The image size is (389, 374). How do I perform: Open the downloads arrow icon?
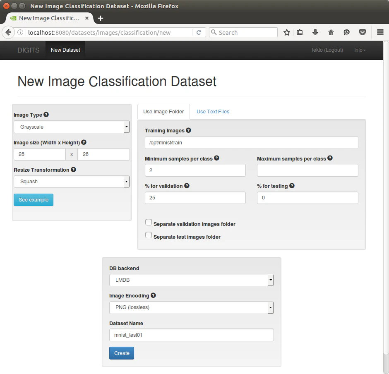tap(315, 33)
